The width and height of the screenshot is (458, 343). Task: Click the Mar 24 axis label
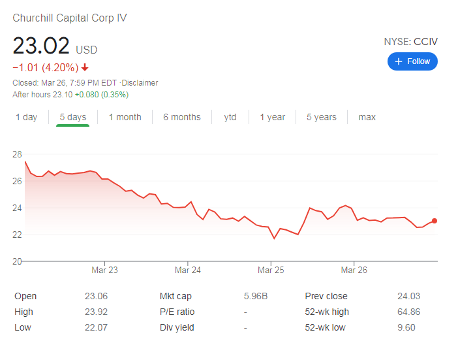[x=188, y=270]
